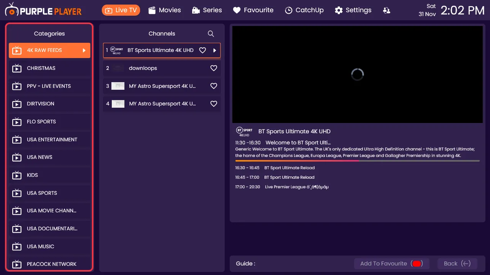Select the TV icon beside PEACOCK NETWORK
This screenshot has width=490, height=275.
click(x=17, y=264)
